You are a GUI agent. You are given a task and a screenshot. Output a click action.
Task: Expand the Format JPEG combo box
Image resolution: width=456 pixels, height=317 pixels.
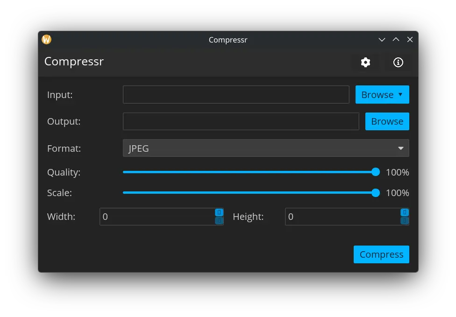tap(266, 148)
